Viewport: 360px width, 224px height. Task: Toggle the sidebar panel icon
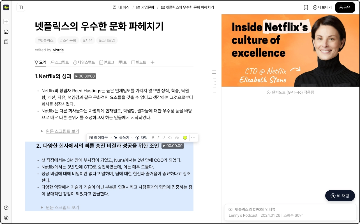coord(21,8)
